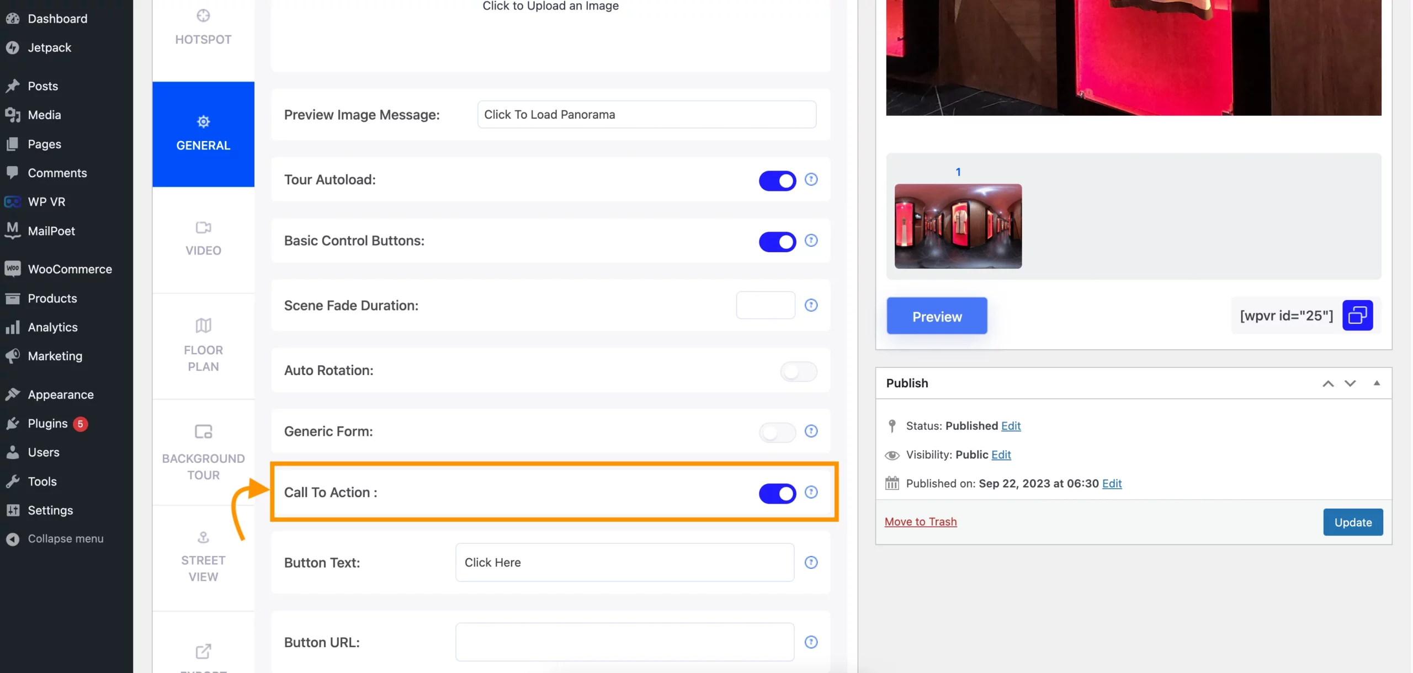Click the WP VR menu icon
This screenshot has height=673, width=1413.
click(13, 202)
